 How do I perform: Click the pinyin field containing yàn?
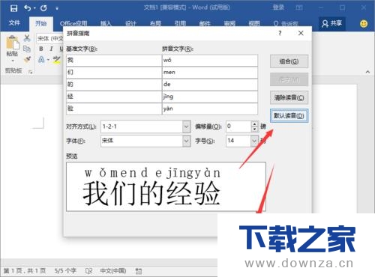210,109
